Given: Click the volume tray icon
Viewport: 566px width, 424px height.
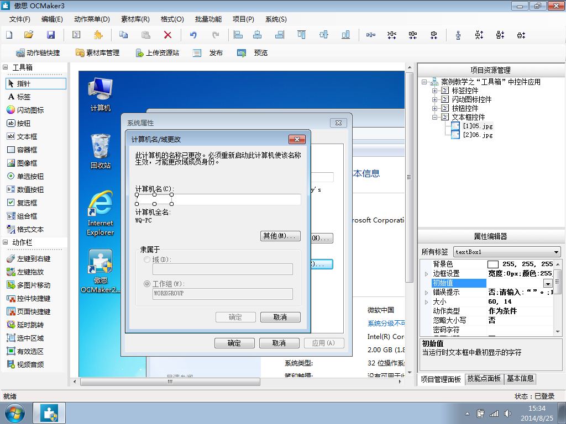Looking at the screenshot, I should coord(508,414).
